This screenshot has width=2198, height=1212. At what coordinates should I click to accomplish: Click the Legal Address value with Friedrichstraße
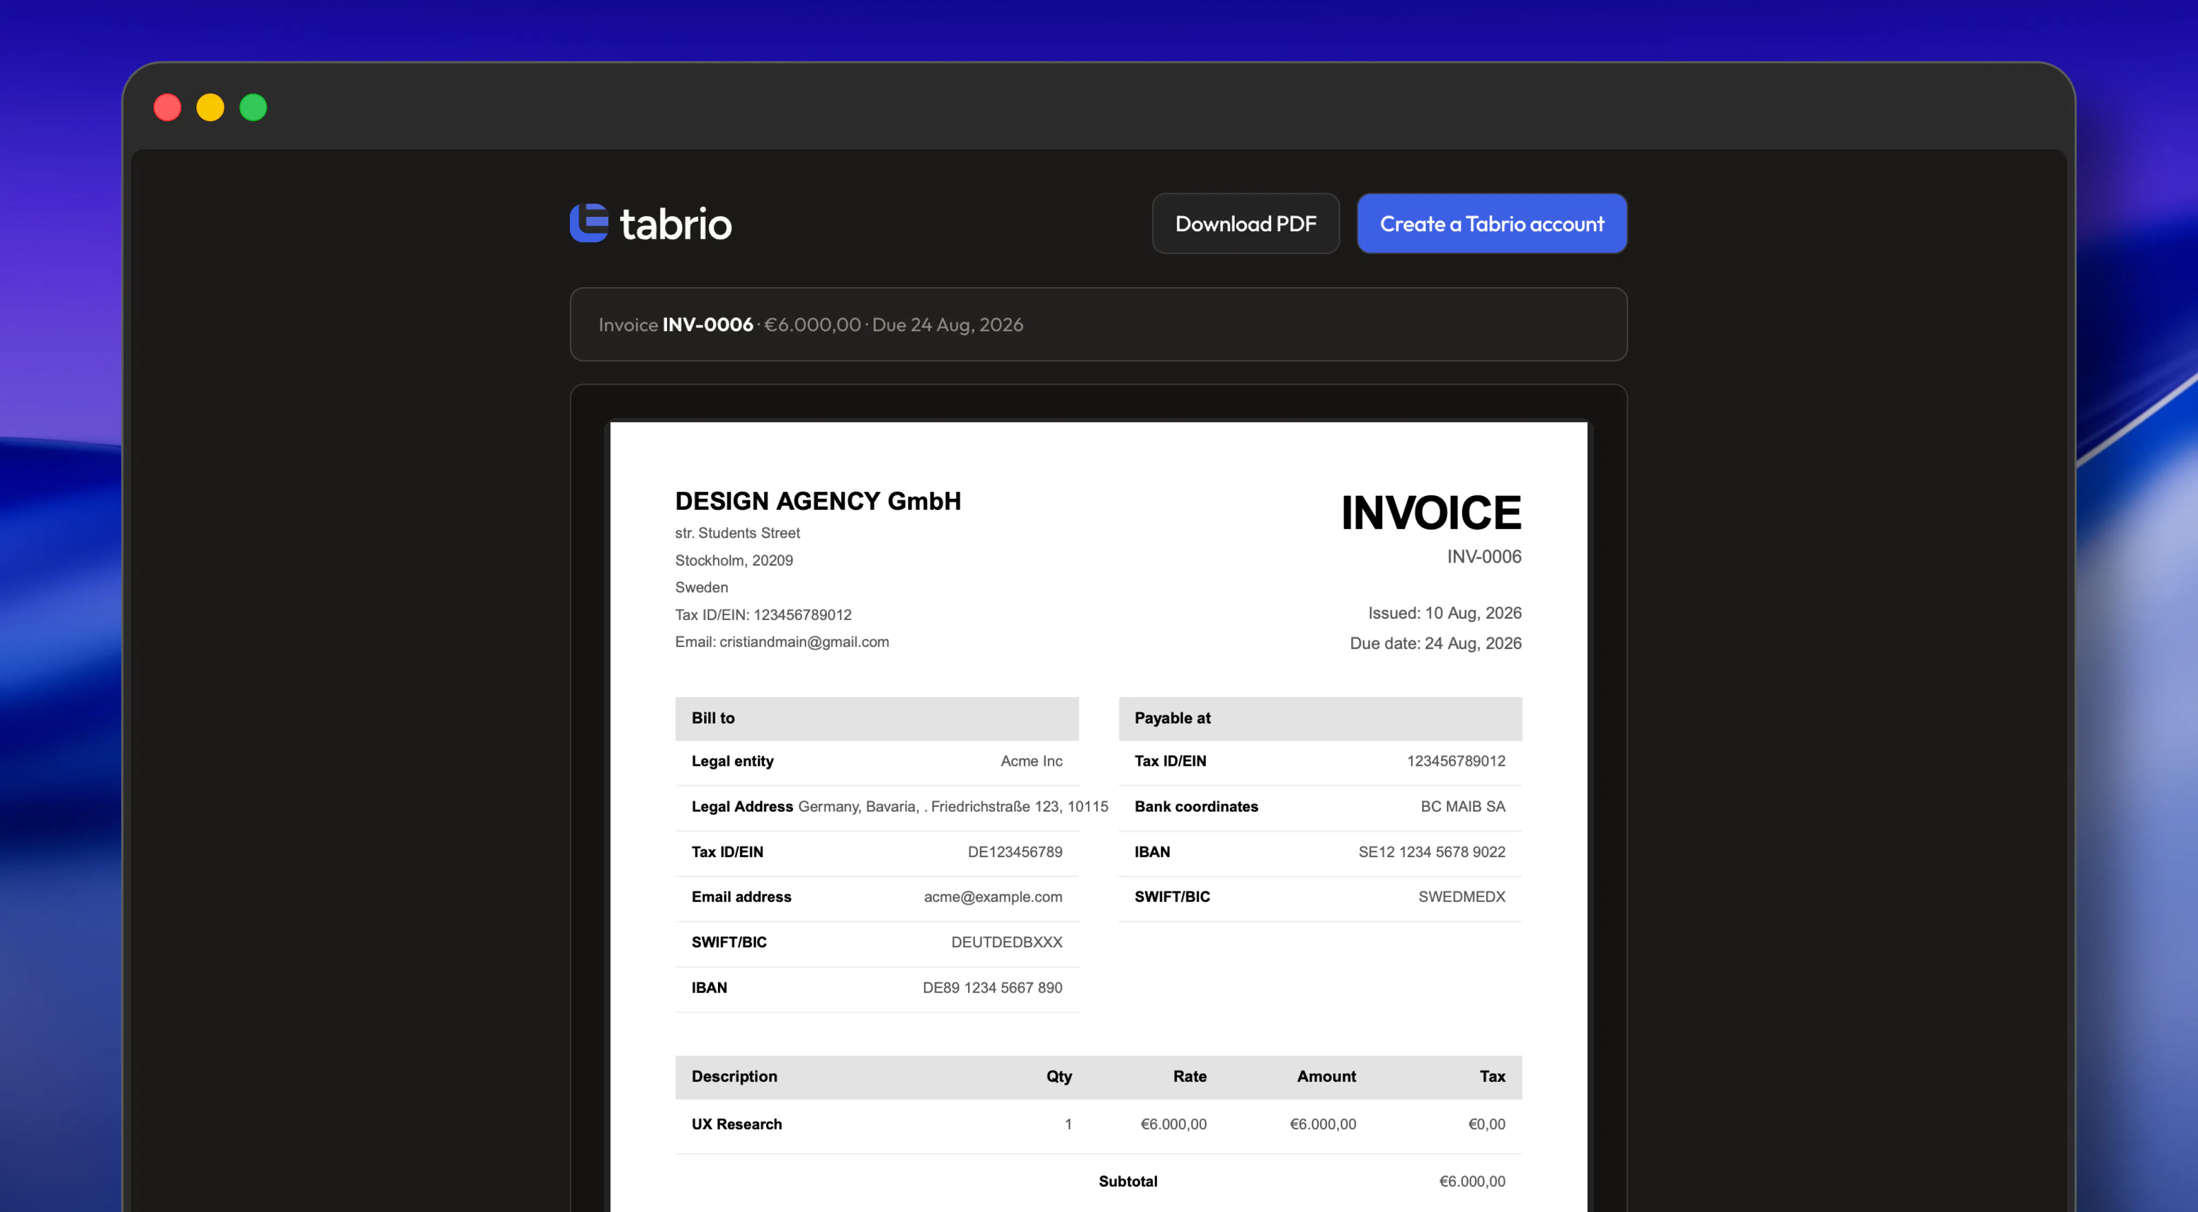[953, 807]
